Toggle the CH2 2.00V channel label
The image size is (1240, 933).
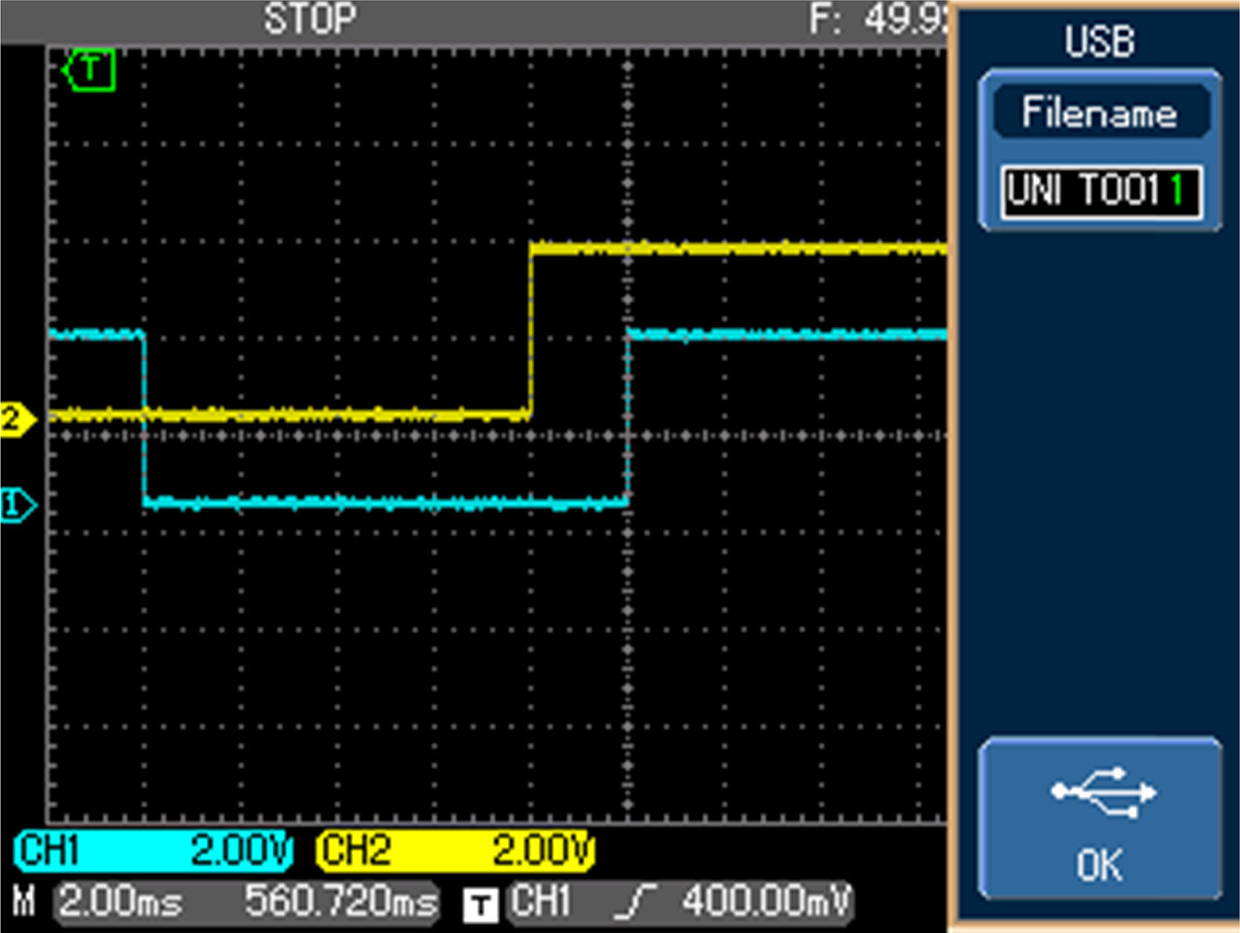click(x=455, y=850)
